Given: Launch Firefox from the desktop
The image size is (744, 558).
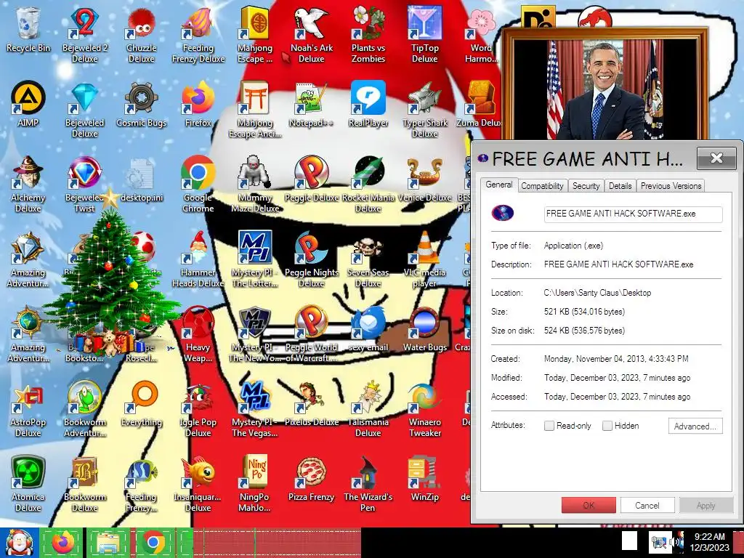Looking at the screenshot, I should tap(198, 103).
